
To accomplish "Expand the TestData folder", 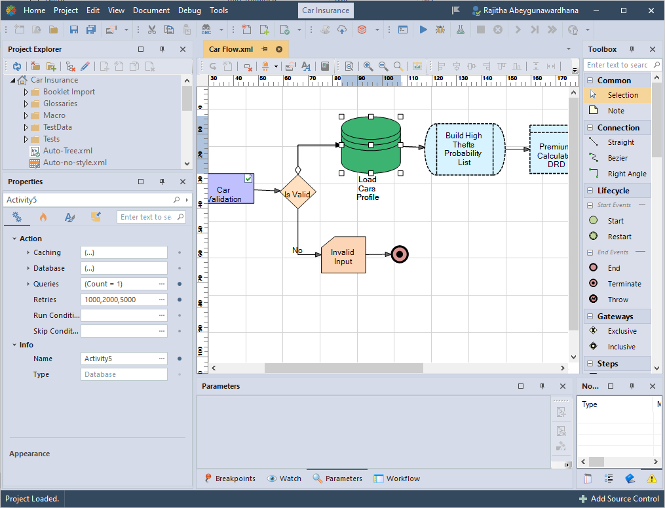I will 26,127.
